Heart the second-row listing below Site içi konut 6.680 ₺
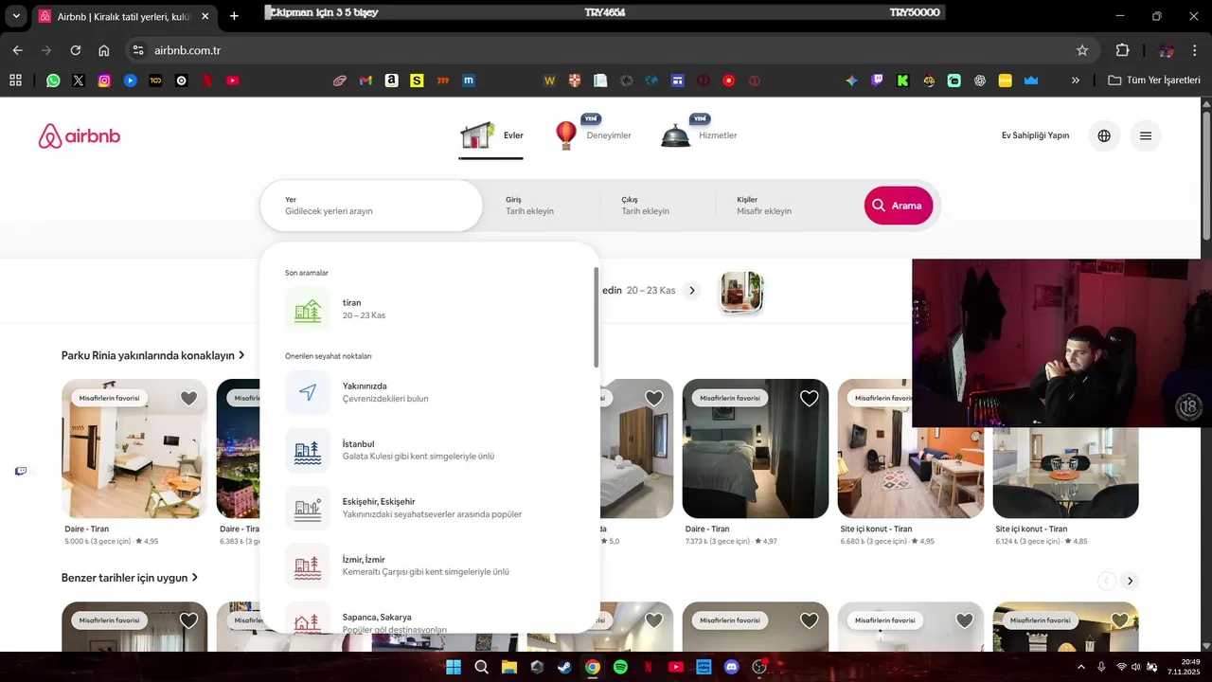This screenshot has height=682, width=1212. [965, 621]
